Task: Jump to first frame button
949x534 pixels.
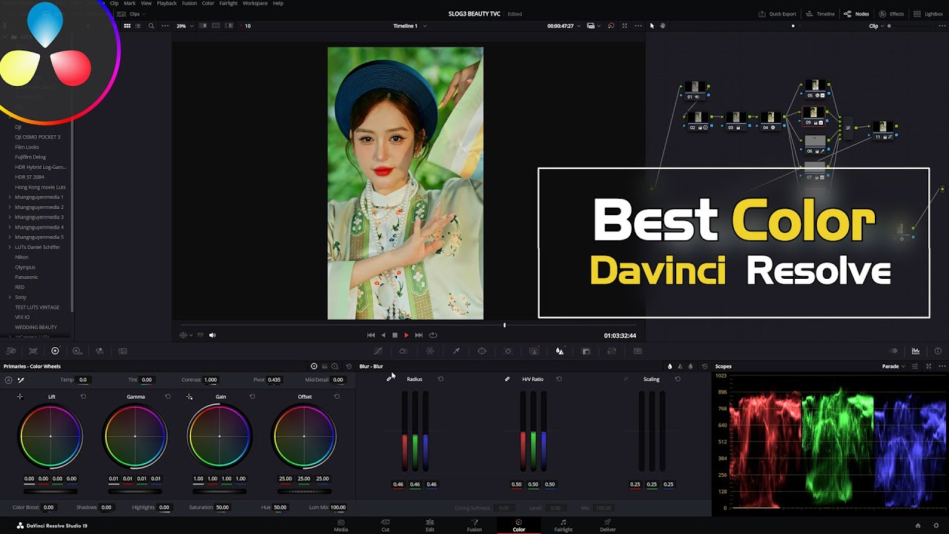Action: tap(371, 335)
